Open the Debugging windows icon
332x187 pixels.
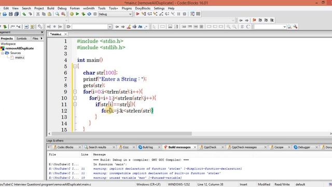tap(192, 14)
